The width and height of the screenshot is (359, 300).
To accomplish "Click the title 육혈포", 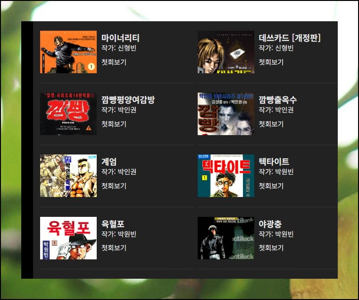I will 113,224.
